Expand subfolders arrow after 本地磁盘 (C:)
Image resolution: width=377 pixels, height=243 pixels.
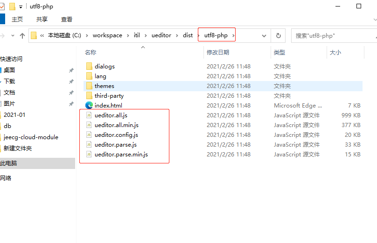(x=87, y=35)
